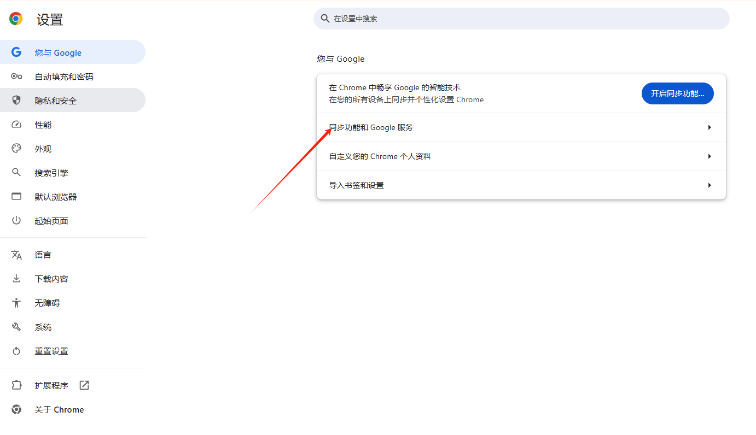The image size is (756, 435).
Task: Click the speedometer icon for 性能
Action: tap(16, 125)
